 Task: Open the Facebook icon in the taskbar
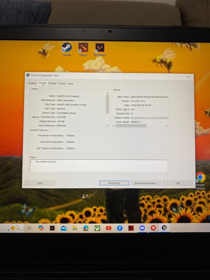(x=120, y=228)
